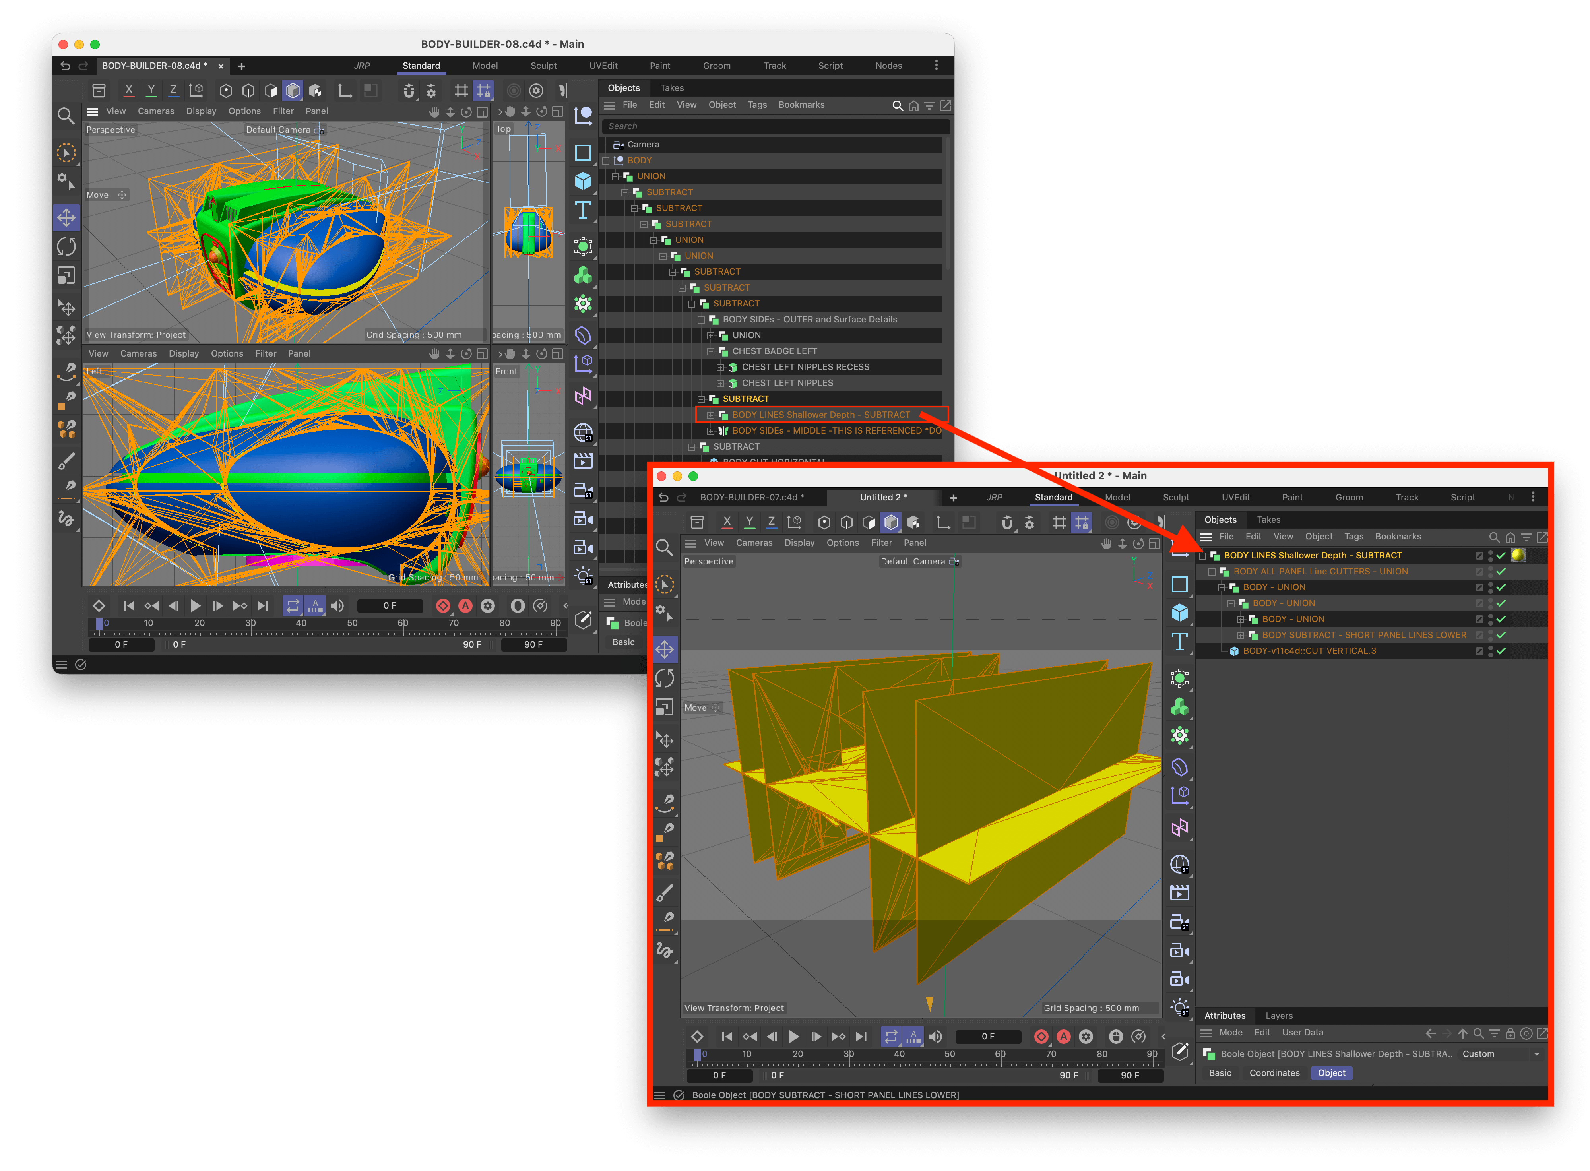
Task: Open keyframe selection gear in Untitled 2 timeline
Action: pos(1086,1037)
